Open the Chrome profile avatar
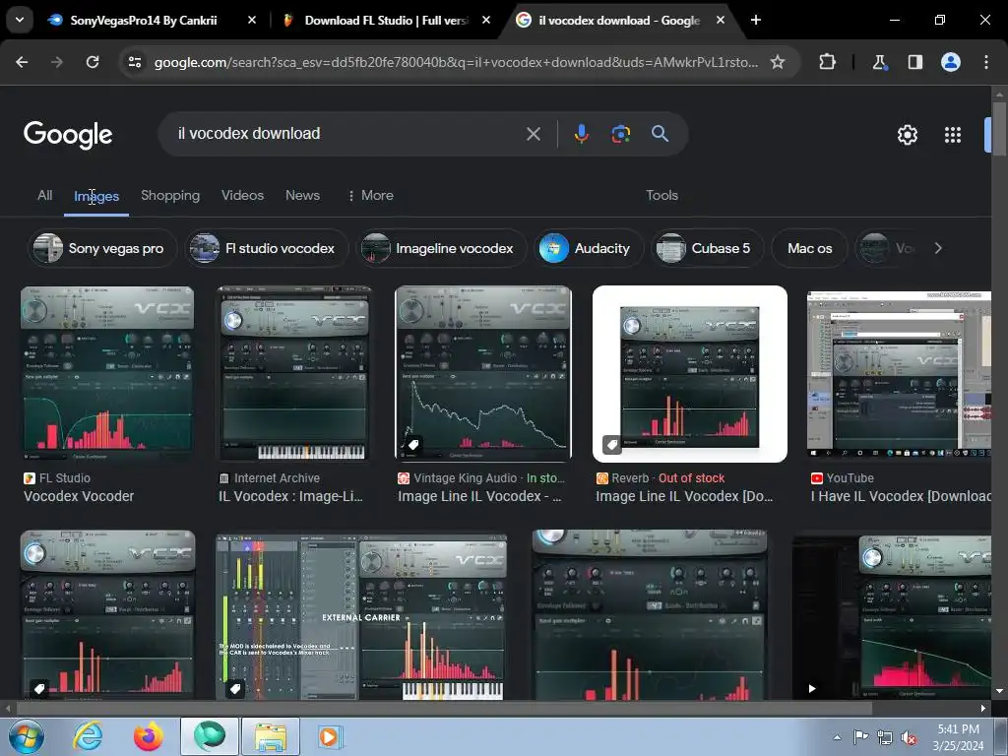Screen dimensions: 1008x756 click(x=951, y=62)
